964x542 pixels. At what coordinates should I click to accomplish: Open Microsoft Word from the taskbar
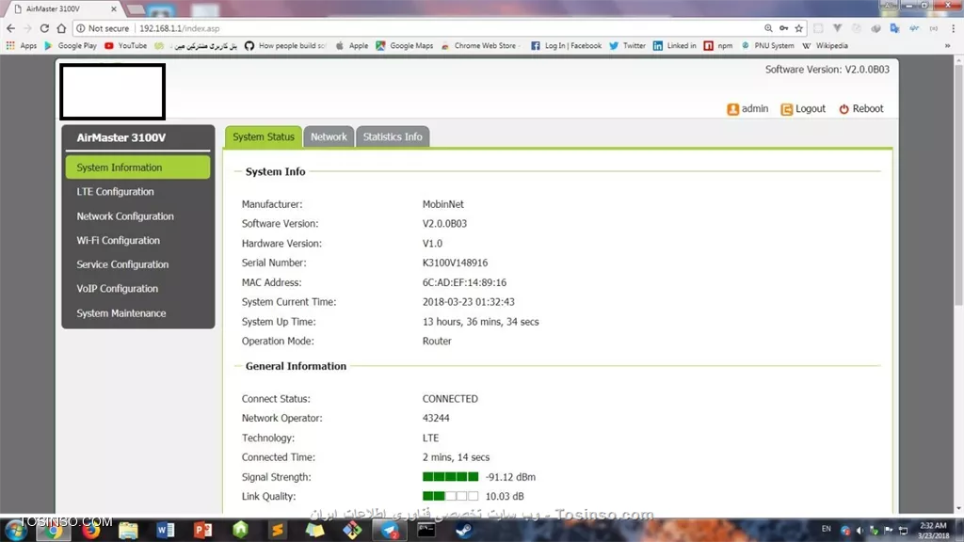[x=166, y=530]
